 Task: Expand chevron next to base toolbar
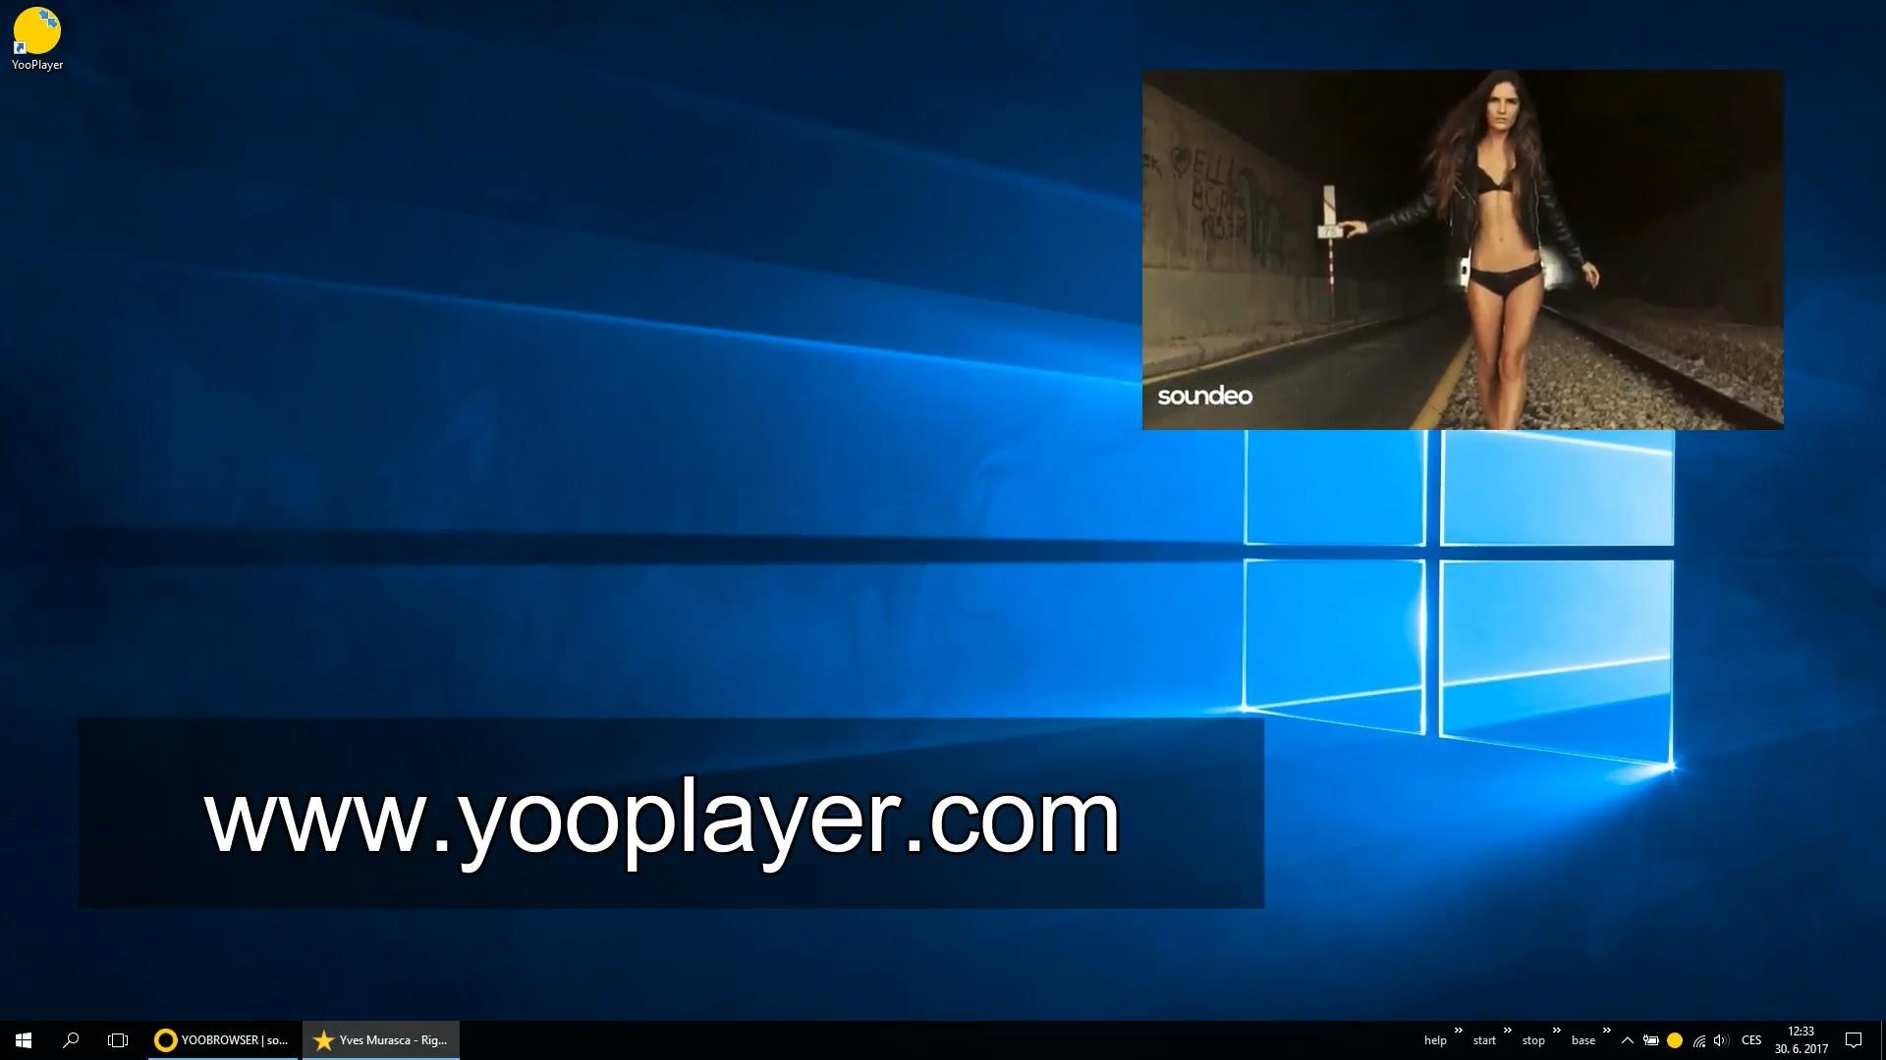(1606, 1031)
